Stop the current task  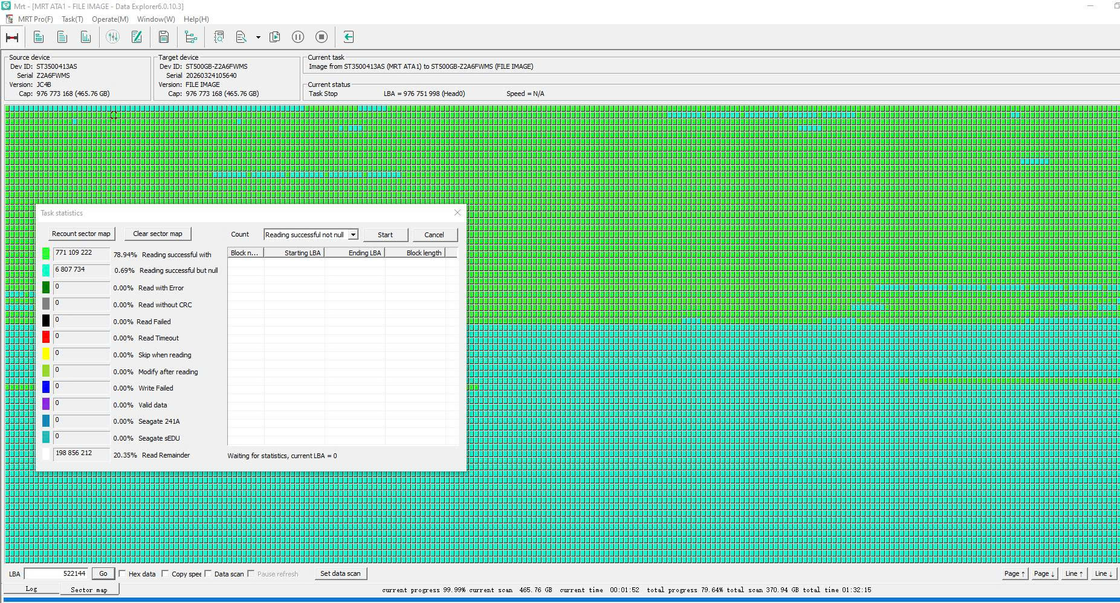(x=322, y=37)
